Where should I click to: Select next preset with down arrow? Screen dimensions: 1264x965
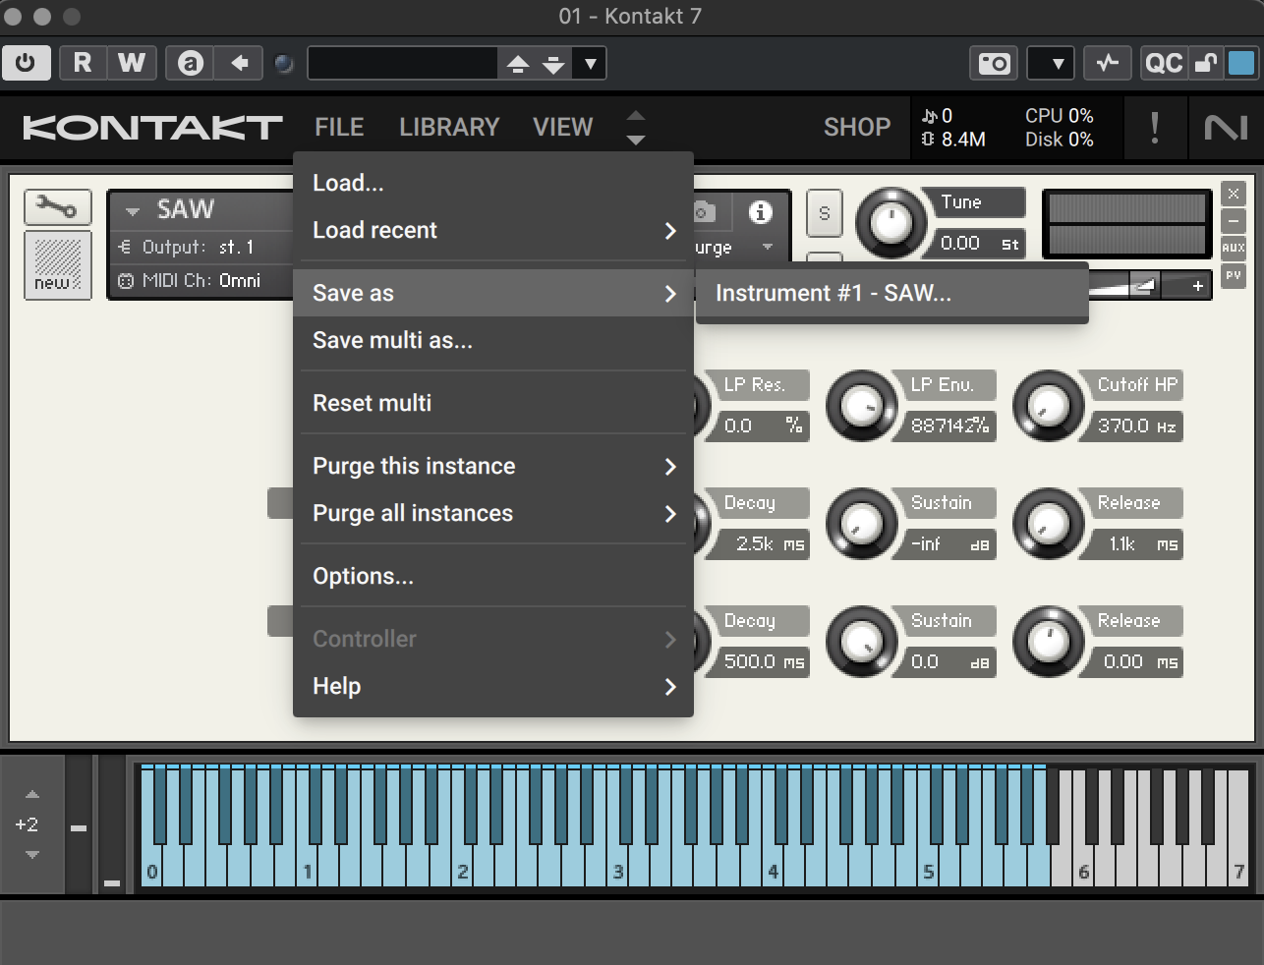[553, 65]
